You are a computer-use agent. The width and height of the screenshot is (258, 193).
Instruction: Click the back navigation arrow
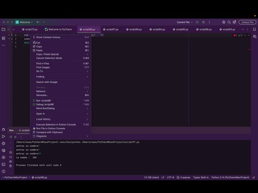coord(38,22)
